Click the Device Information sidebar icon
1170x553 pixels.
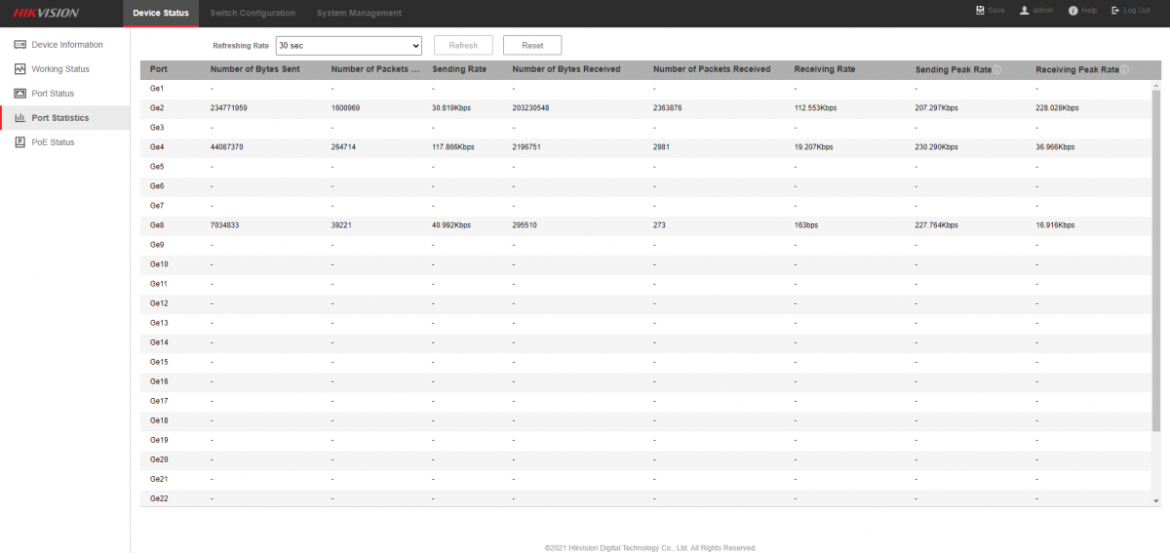[x=20, y=45]
